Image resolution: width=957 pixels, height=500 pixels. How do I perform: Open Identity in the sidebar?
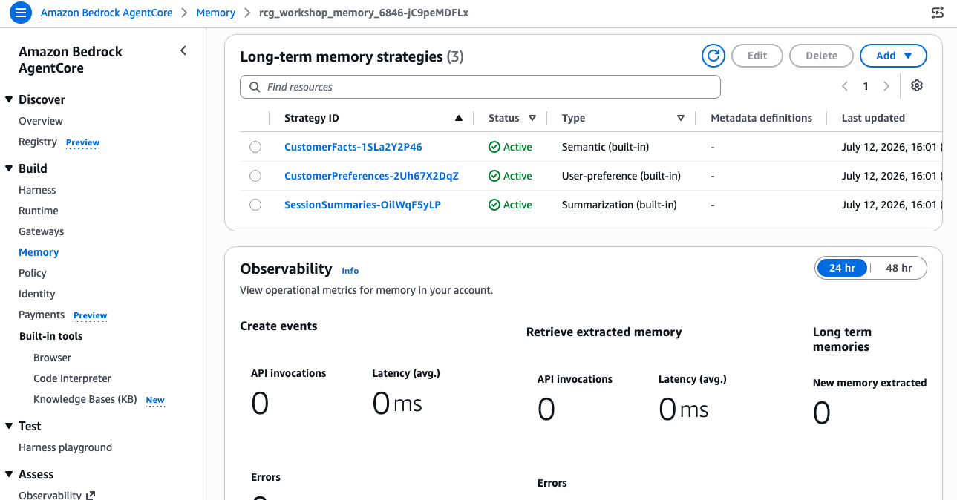[37, 294]
